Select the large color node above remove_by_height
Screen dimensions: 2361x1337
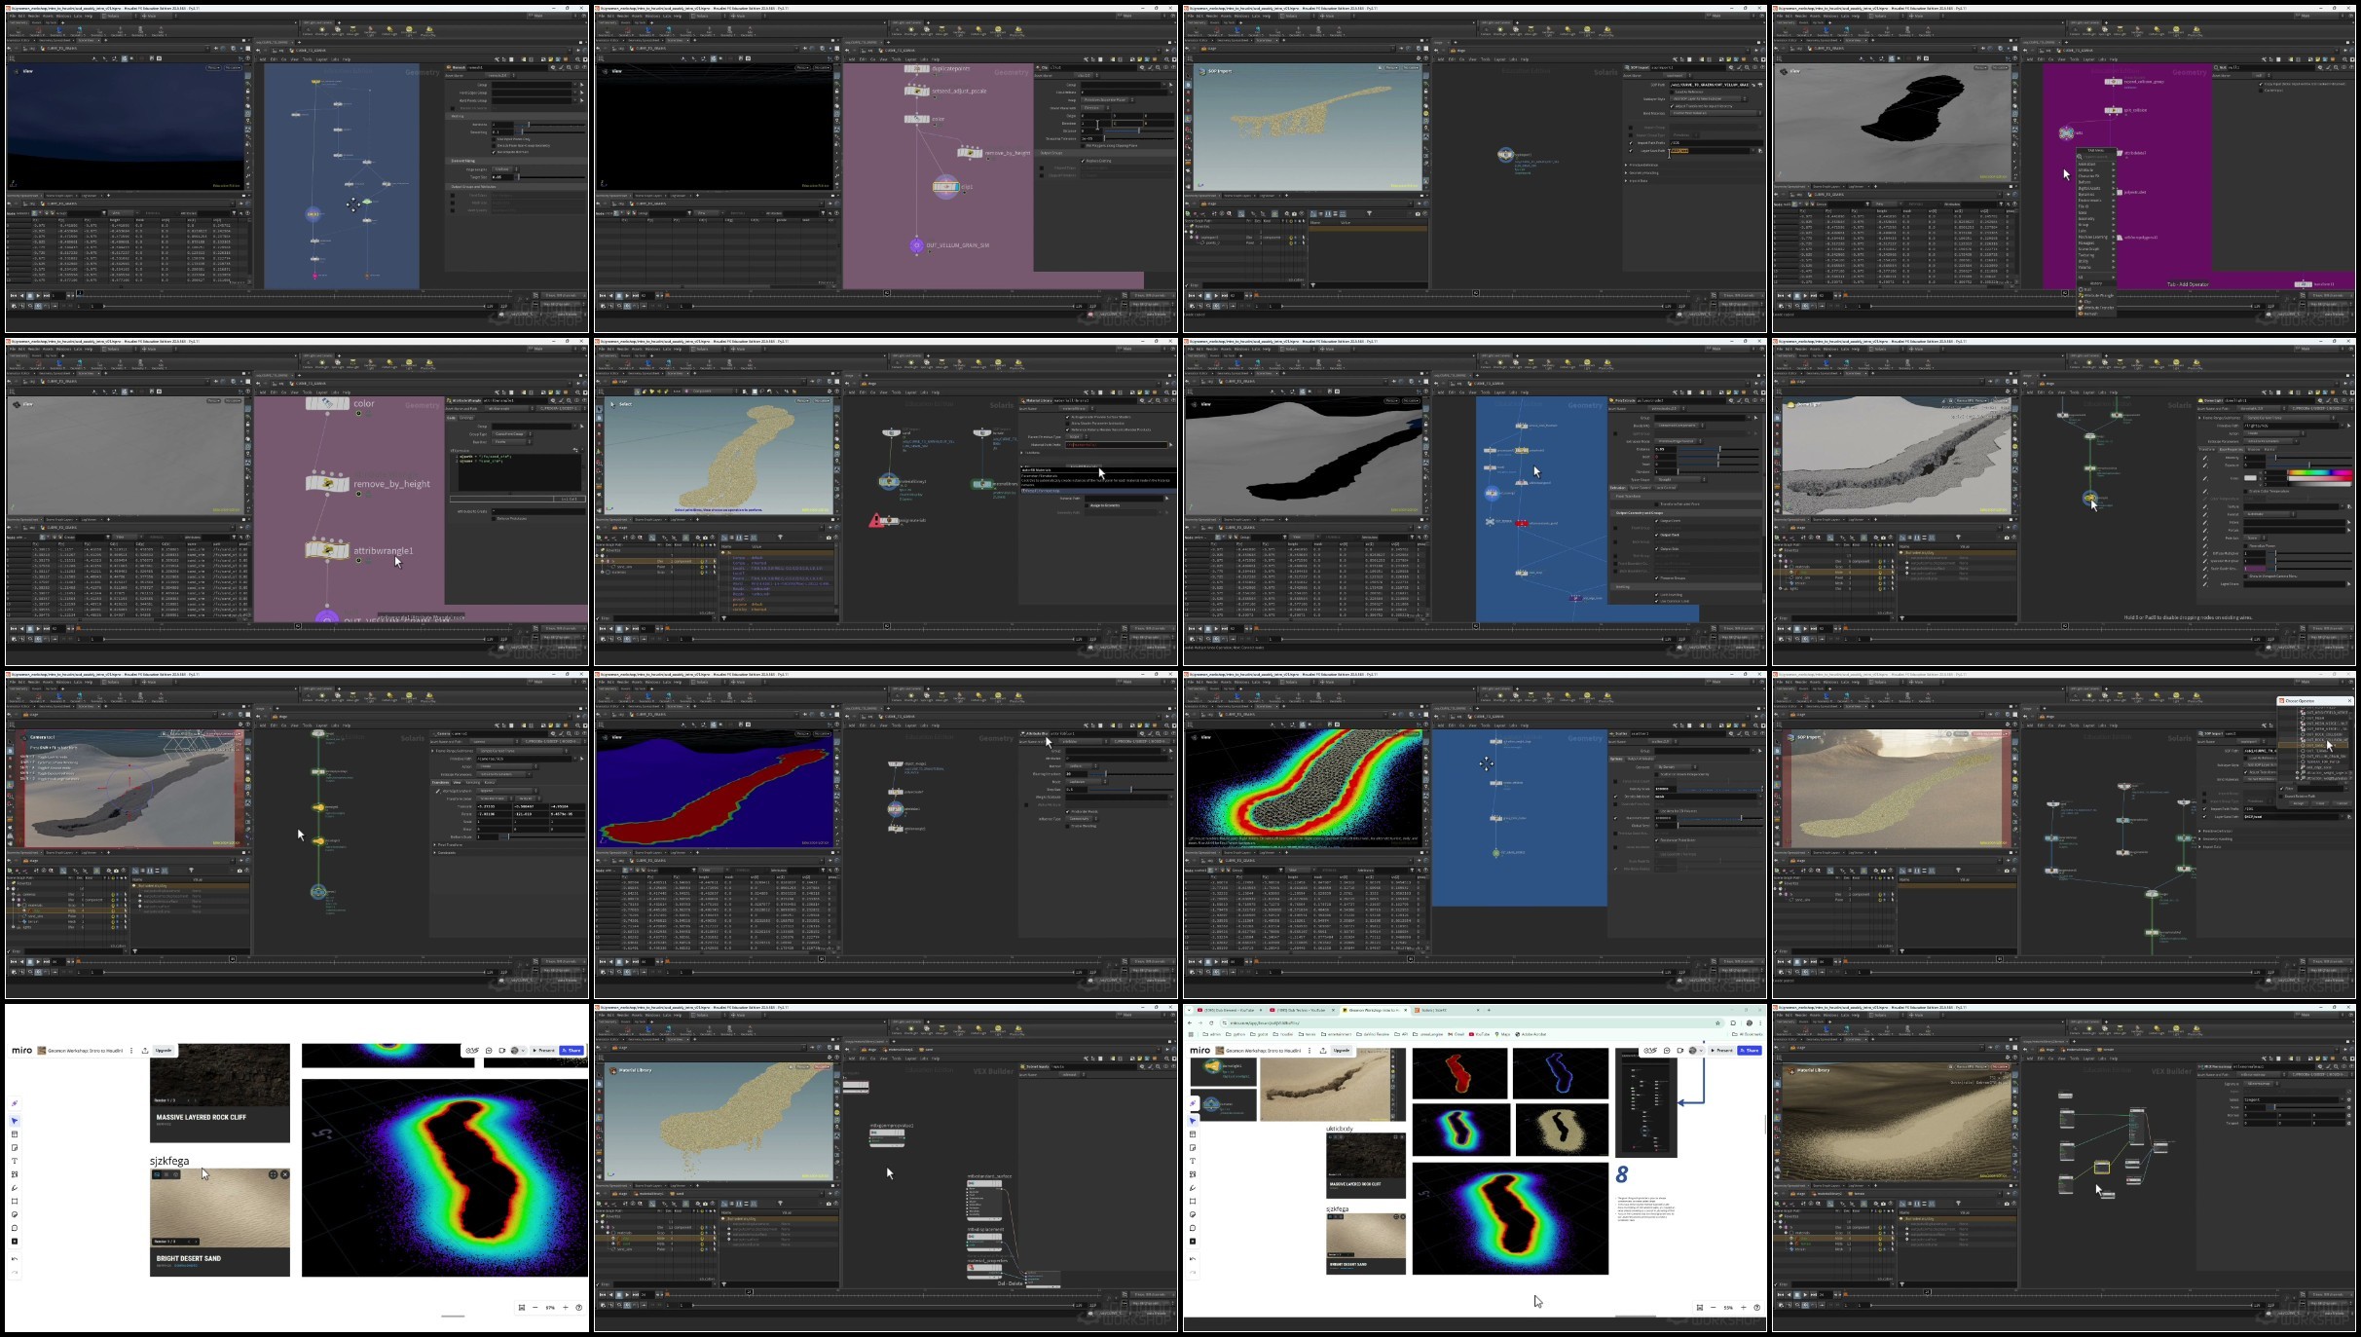pyautogui.click(x=327, y=403)
